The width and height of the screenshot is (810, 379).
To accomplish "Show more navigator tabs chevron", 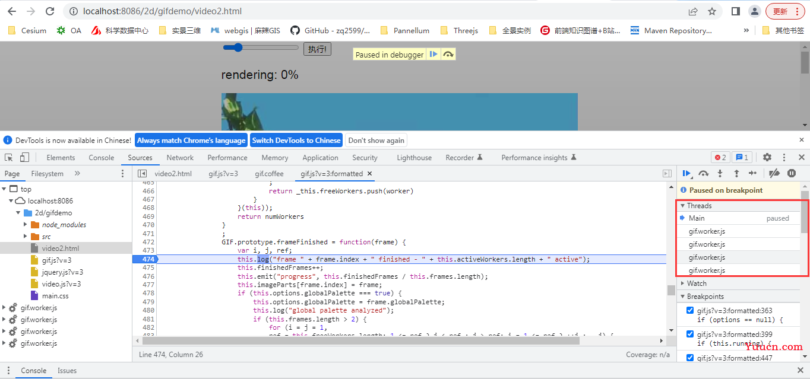I will point(77,173).
